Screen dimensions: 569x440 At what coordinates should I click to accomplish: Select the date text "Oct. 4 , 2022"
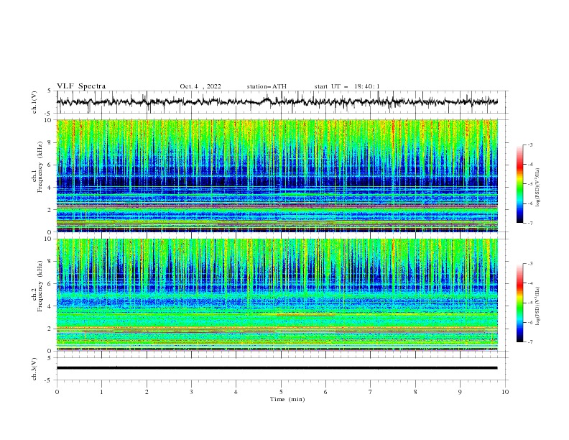[x=200, y=86]
